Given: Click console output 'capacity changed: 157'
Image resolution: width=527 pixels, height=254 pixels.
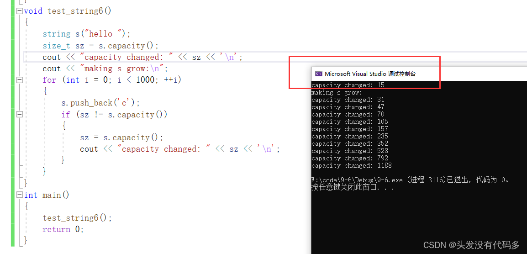Looking at the screenshot, I should click(x=350, y=129).
